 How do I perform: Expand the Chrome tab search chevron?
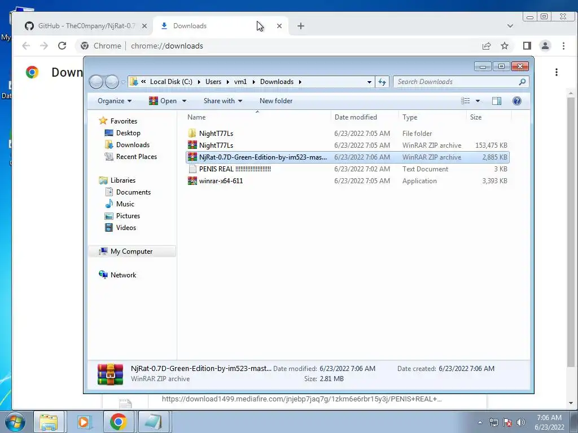pyautogui.click(x=510, y=26)
